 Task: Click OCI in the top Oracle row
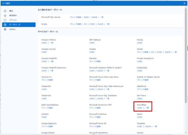click(85, 24)
